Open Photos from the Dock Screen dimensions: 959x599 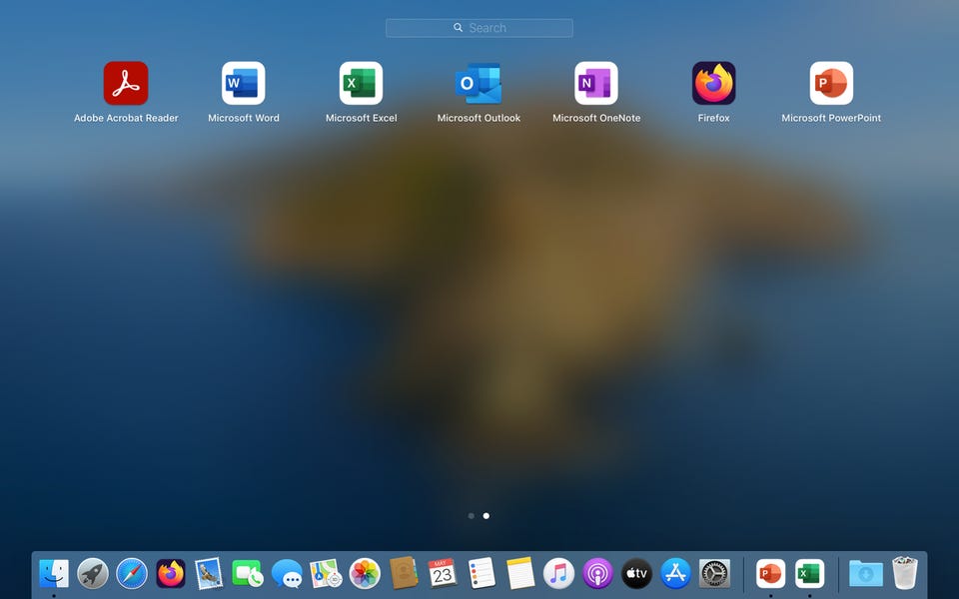365,574
